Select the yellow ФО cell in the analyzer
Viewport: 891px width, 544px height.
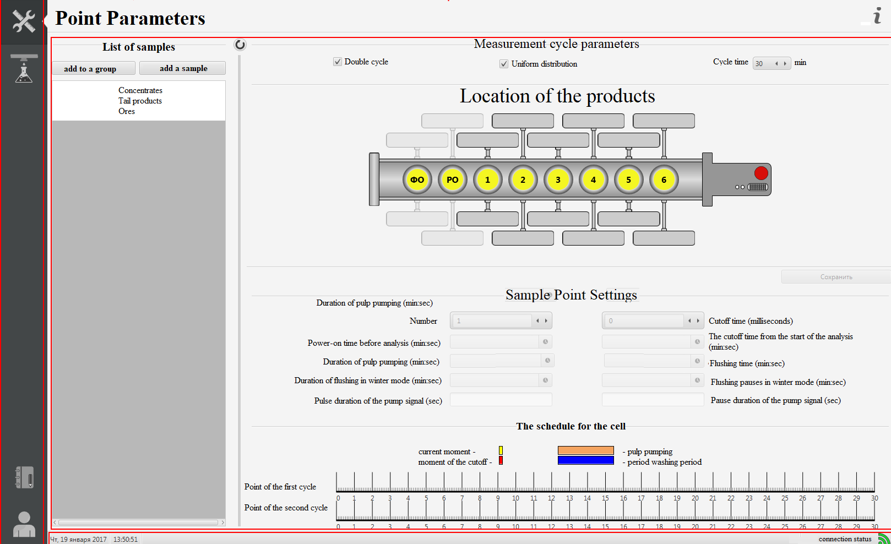coord(417,179)
